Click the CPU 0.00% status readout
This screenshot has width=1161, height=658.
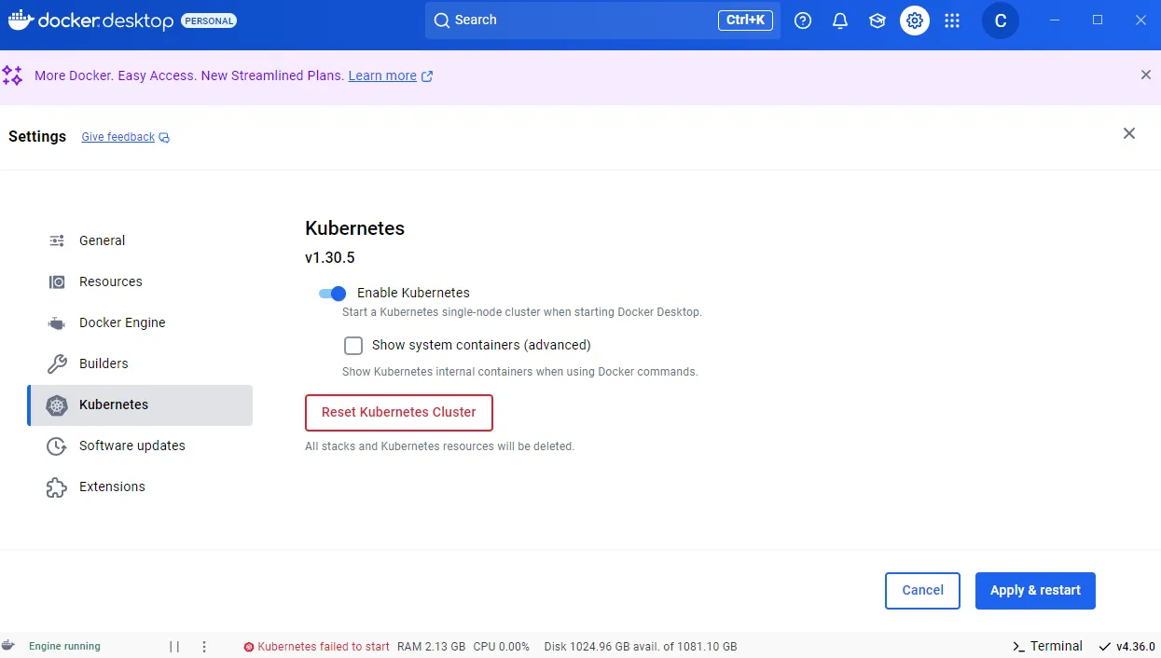click(501, 646)
